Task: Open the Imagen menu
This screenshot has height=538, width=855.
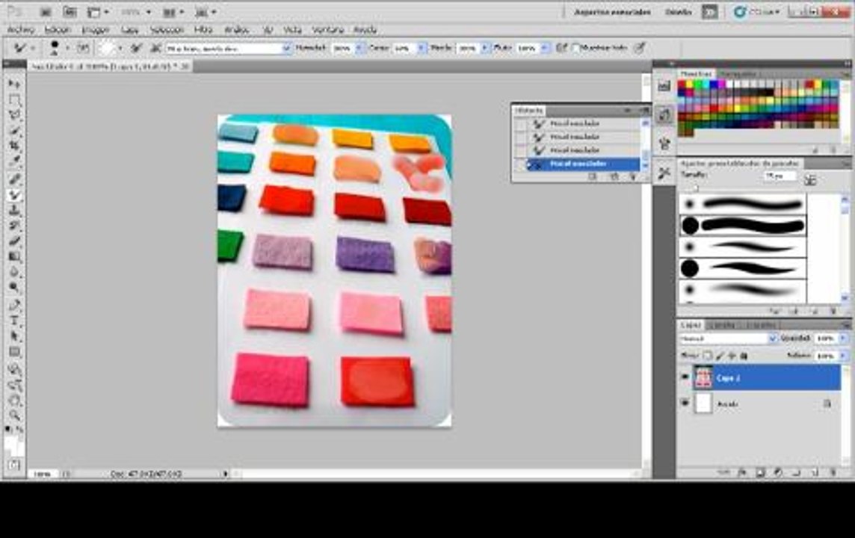Action: click(x=96, y=29)
